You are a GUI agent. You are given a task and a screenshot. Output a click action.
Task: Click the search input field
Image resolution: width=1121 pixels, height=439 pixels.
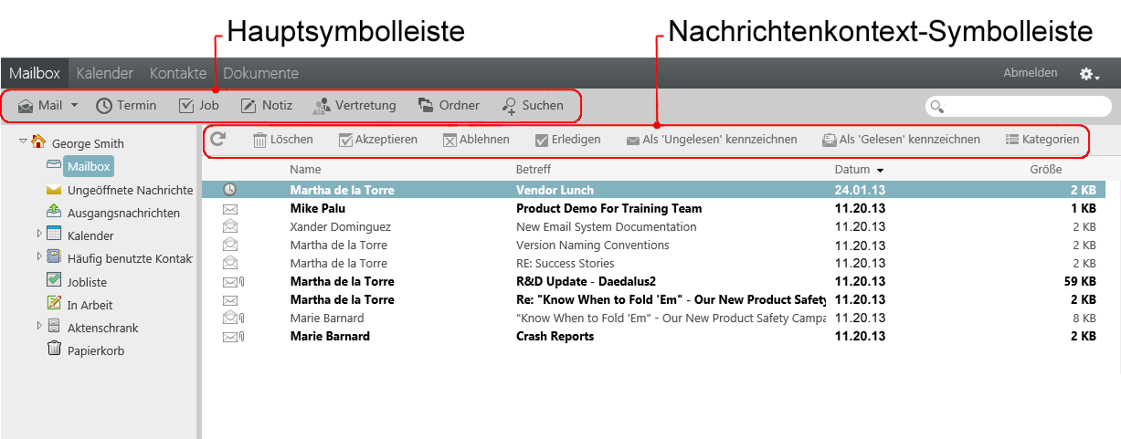[1025, 107]
